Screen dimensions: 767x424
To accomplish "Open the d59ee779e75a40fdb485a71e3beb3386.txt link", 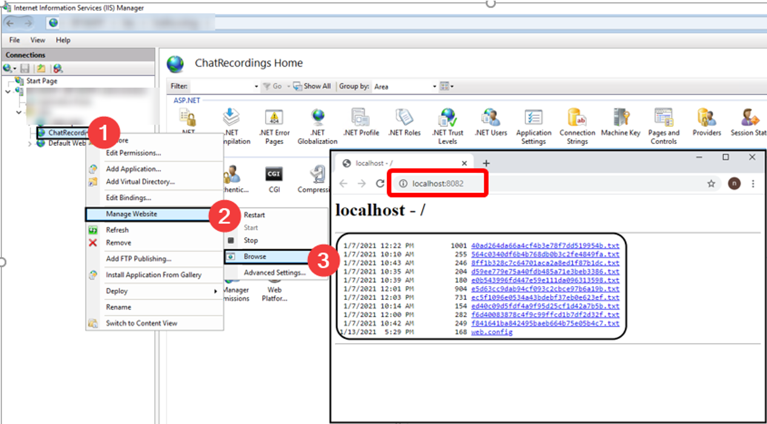I will (x=545, y=272).
